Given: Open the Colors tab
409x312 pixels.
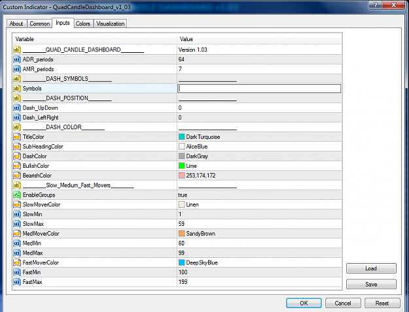Looking at the screenshot, I should (83, 23).
